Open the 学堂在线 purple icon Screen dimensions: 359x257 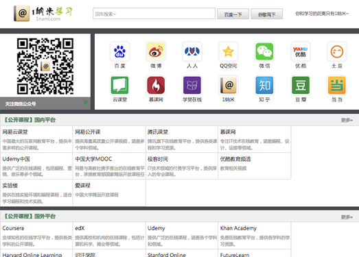192,85
